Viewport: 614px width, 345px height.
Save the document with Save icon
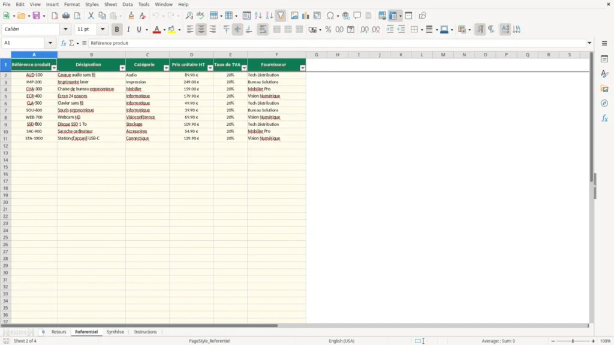click(37, 16)
